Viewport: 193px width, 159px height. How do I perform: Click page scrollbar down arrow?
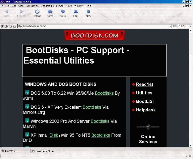190,146
